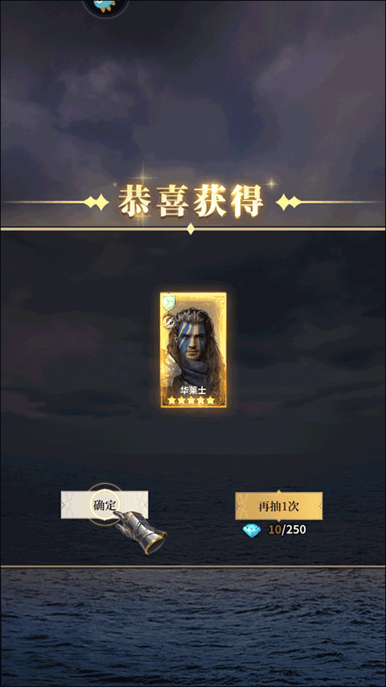Tap the 10/250 diamond cost counter
The image size is (386, 687).
click(287, 530)
